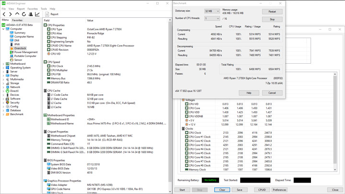
Task: Click the Clear button in the stability window
Action: point(222,190)
